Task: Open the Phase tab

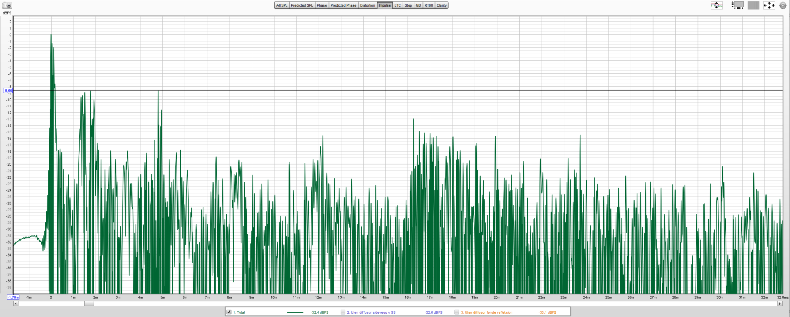Action: pos(321,5)
